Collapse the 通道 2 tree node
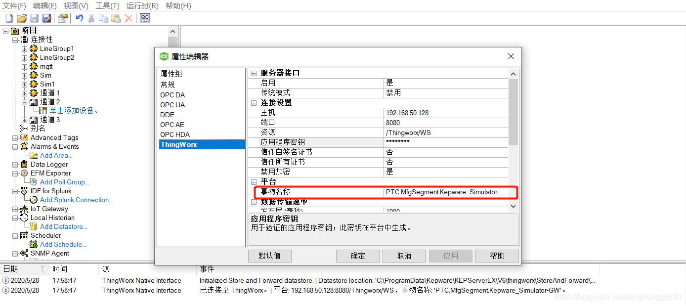The height and width of the screenshot is (306, 686). 24,102
